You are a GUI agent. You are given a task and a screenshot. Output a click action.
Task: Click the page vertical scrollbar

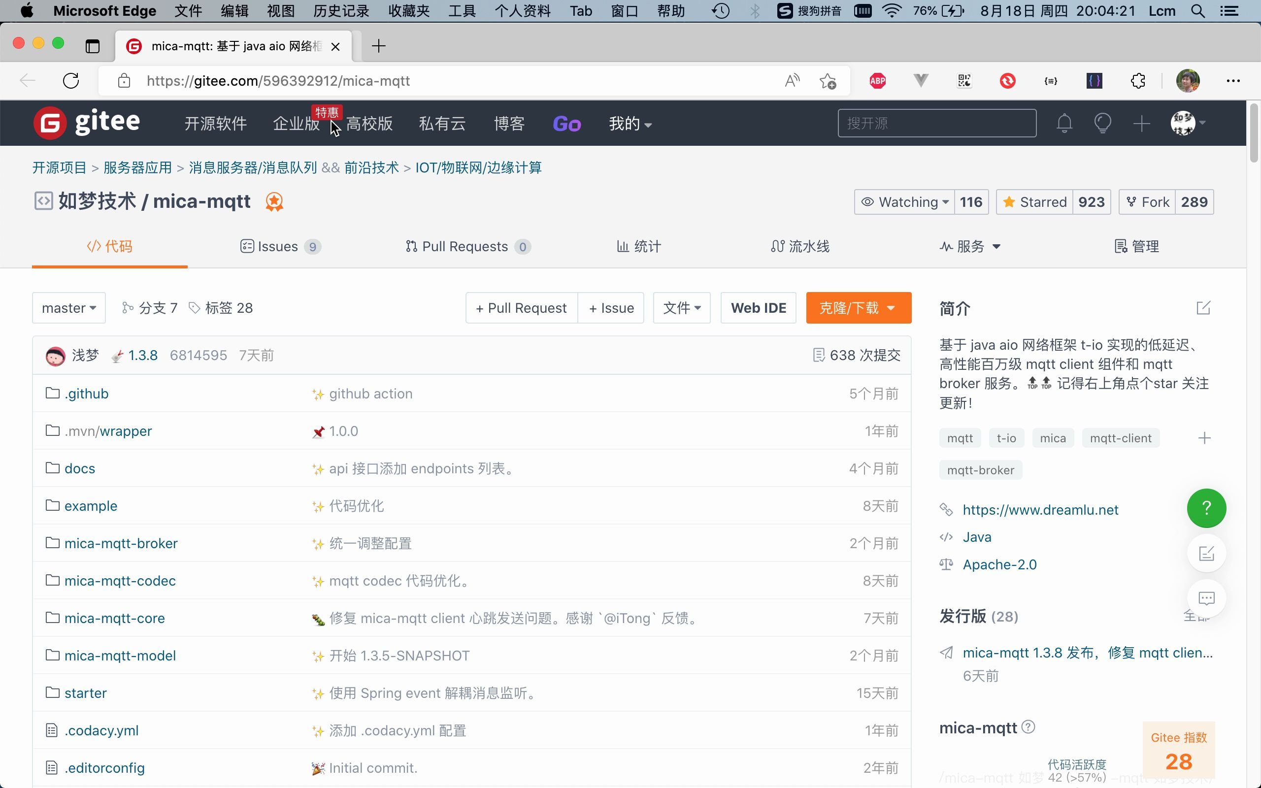pos(1254,133)
